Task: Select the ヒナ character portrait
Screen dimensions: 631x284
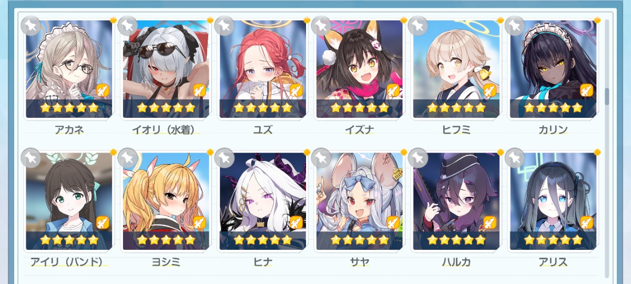Action: click(263, 201)
